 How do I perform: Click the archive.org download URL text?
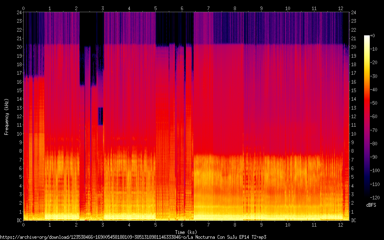pos(133,237)
